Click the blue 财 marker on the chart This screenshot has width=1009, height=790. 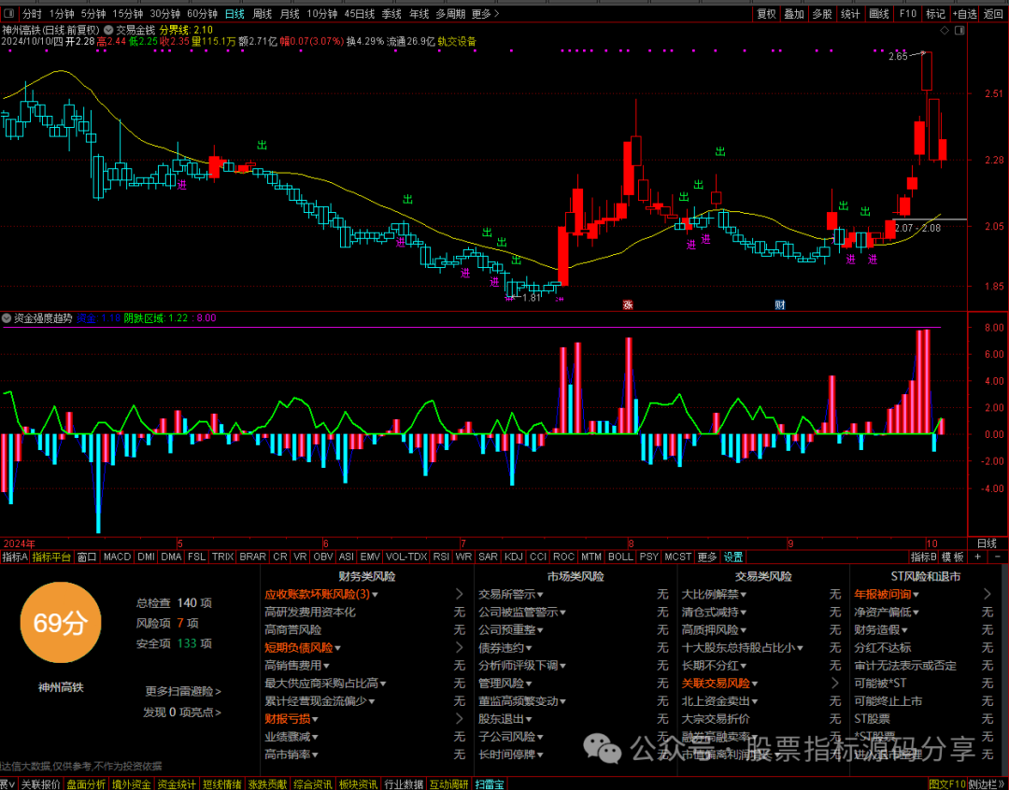780,305
